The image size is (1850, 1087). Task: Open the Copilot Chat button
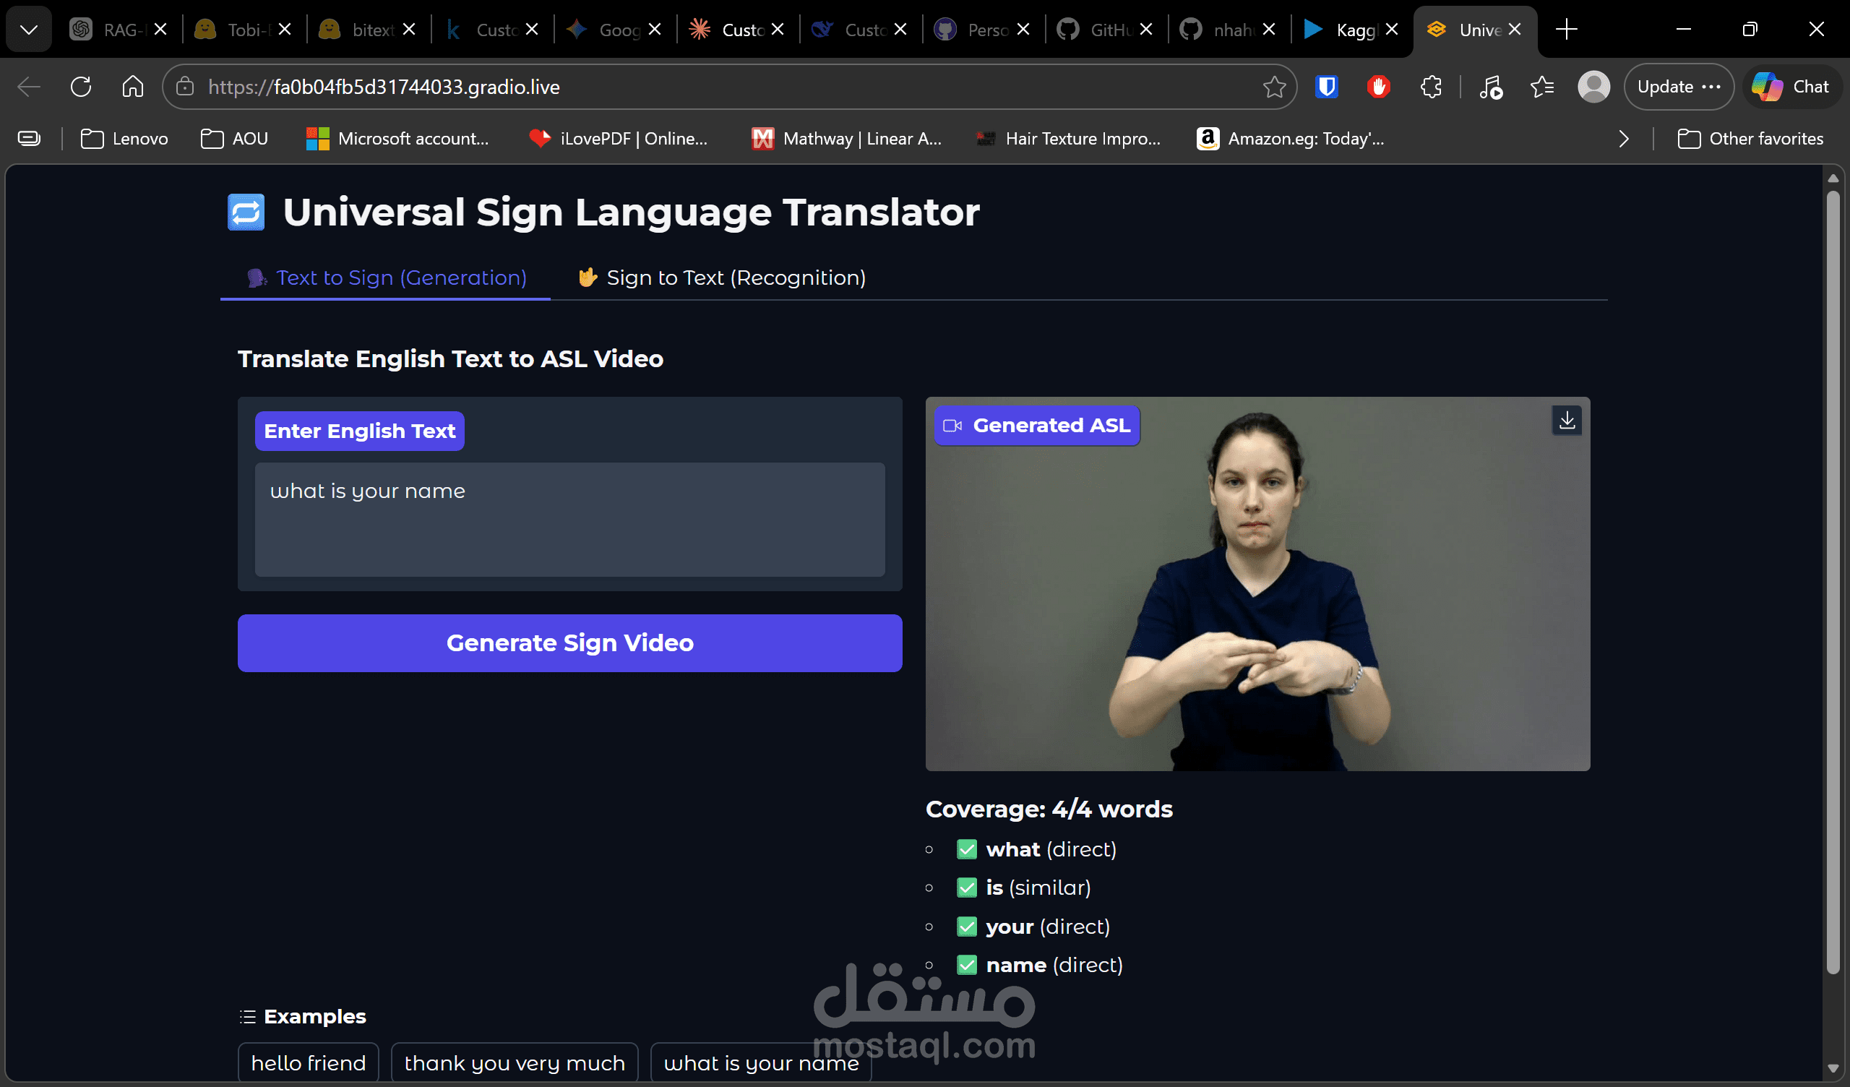[1791, 87]
